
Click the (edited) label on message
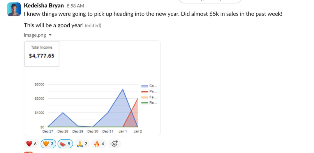(x=93, y=25)
